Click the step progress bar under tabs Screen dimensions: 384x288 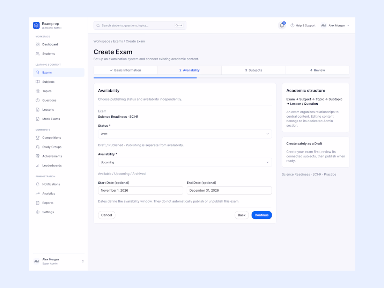222,78
